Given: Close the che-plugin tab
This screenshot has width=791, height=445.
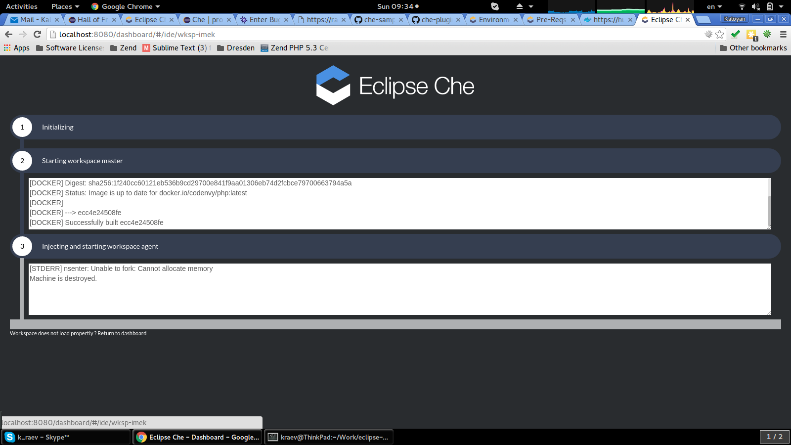Looking at the screenshot, I should pyautogui.click(x=458, y=20).
